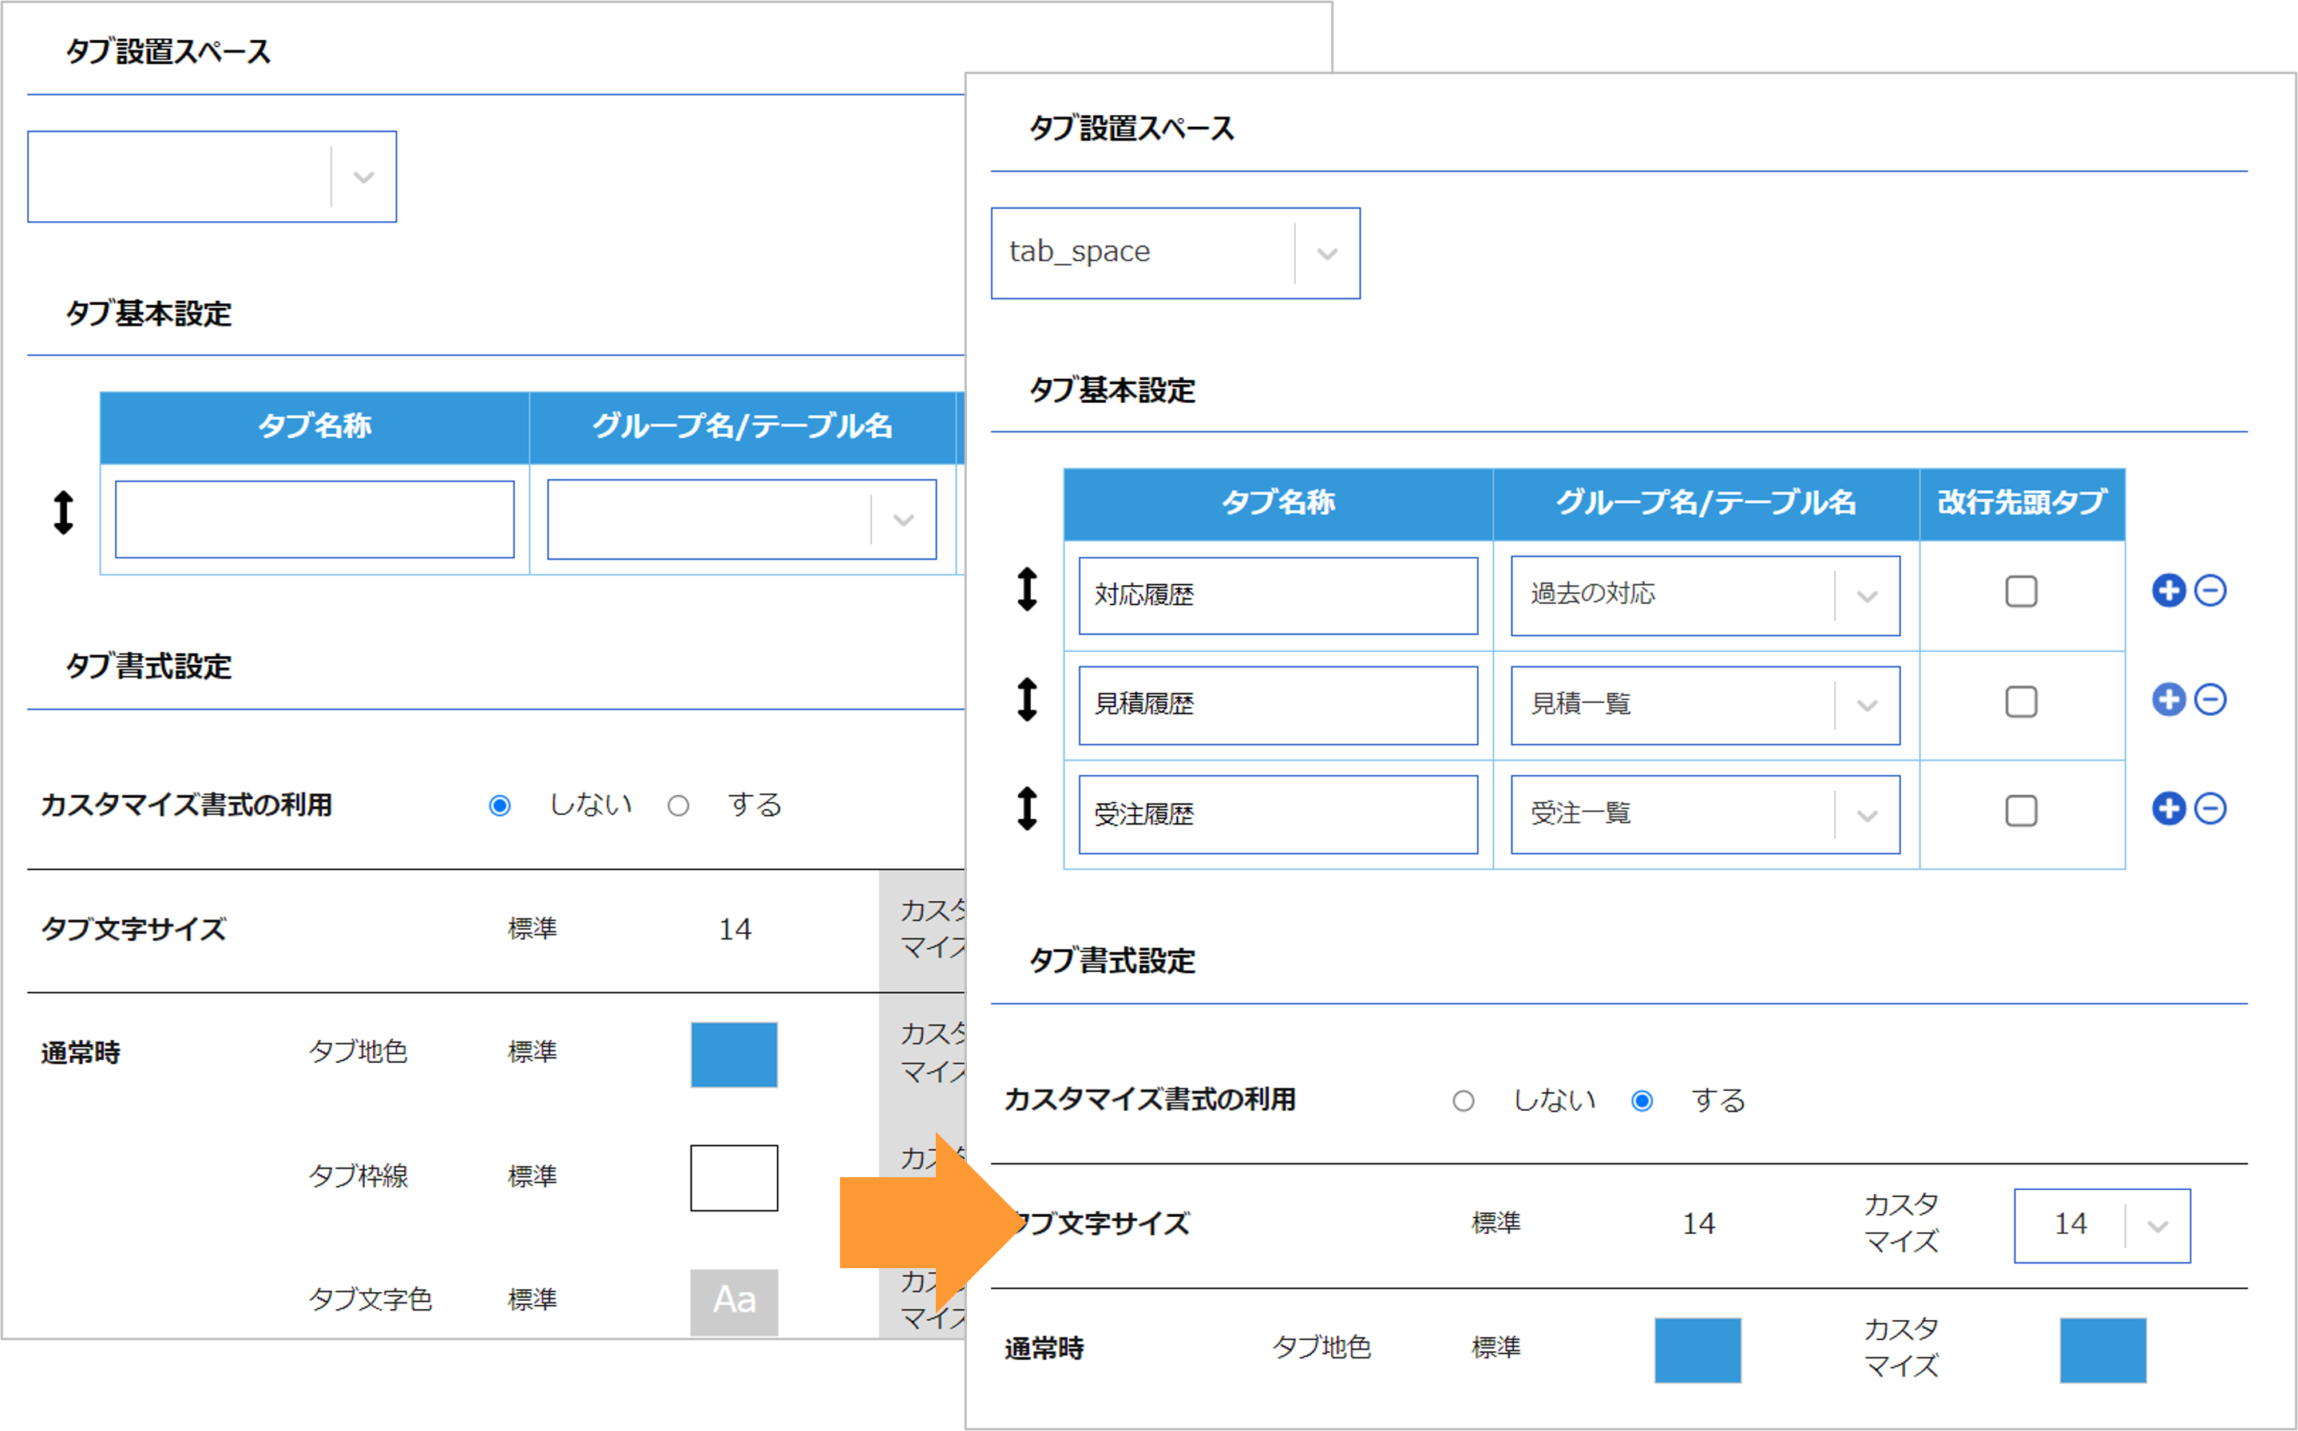Image resolution: width=2298 pixels, height=1431 pixels.
Task: Grab the reorder arrow for 対応履歴 row
Action: click(x=1028, y=590)
